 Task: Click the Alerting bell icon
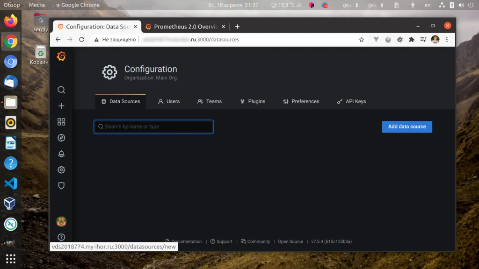tap(61, 154)
